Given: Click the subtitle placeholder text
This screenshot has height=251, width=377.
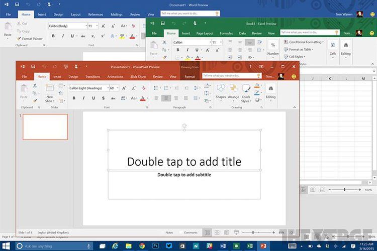Looking at the screenshot, I should pos(184,175).
